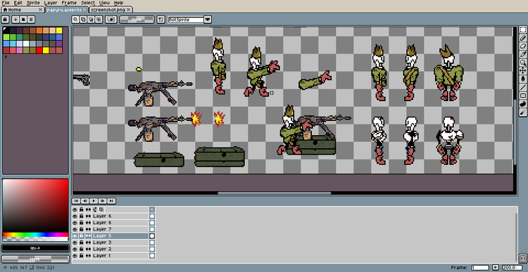Click the canvas horizontal scrollbar

(x=275, y=193)
